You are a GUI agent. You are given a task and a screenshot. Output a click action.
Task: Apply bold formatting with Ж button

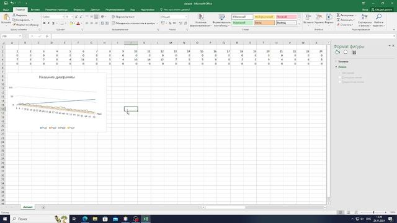(x=44, y=24)
